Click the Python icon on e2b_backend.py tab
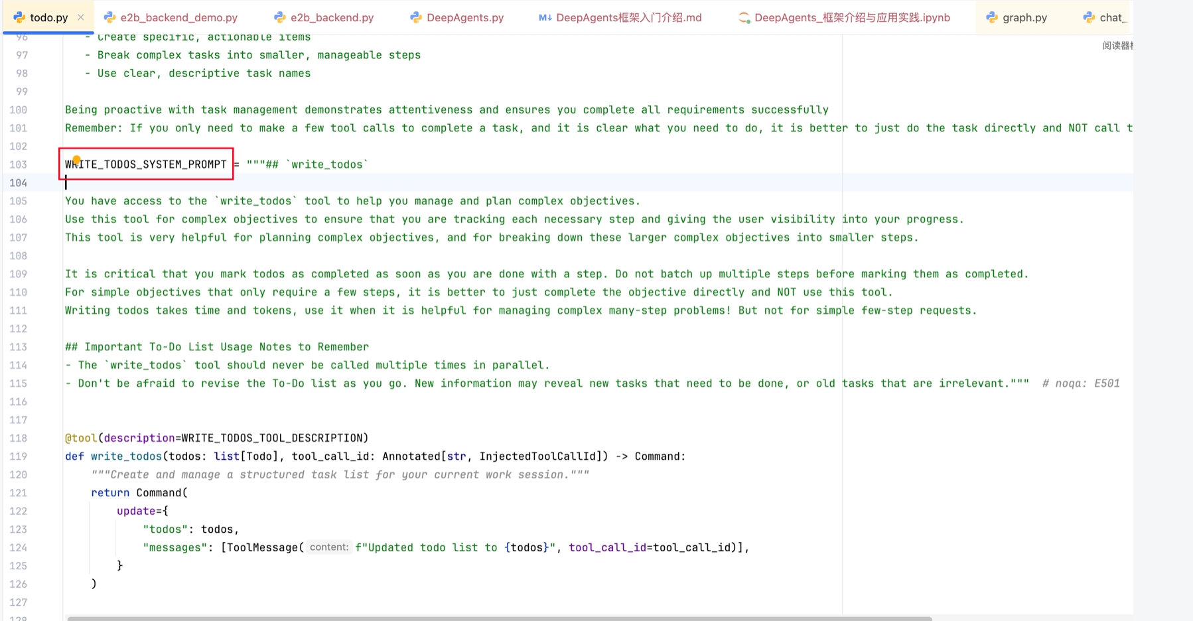The height and width of the screenshot is (621, 1193). coord(280,17)
